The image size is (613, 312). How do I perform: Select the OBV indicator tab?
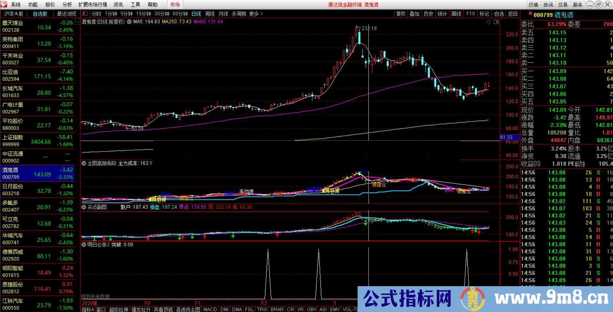(311, 309)
